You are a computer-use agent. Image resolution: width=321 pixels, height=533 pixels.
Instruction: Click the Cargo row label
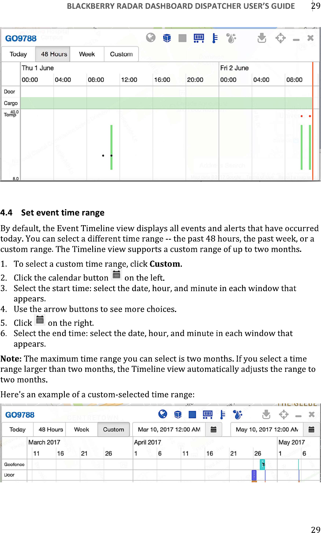pos(11,103)
